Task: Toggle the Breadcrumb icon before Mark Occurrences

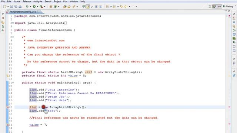Action: [83, 7]
